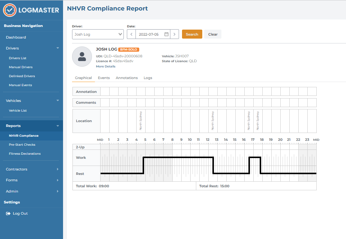Navigate to Pre-Start Checks report
This screenshot has height=239, width=346.
pos(22,145)
